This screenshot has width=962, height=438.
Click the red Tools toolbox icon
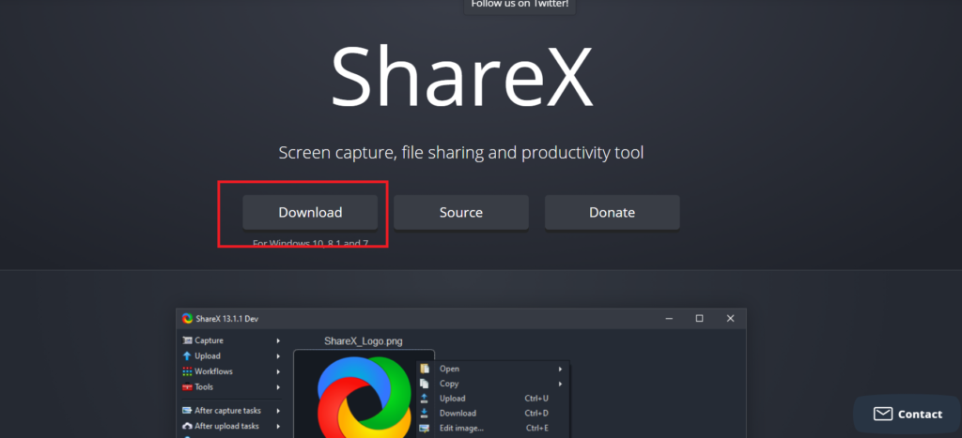187,387
